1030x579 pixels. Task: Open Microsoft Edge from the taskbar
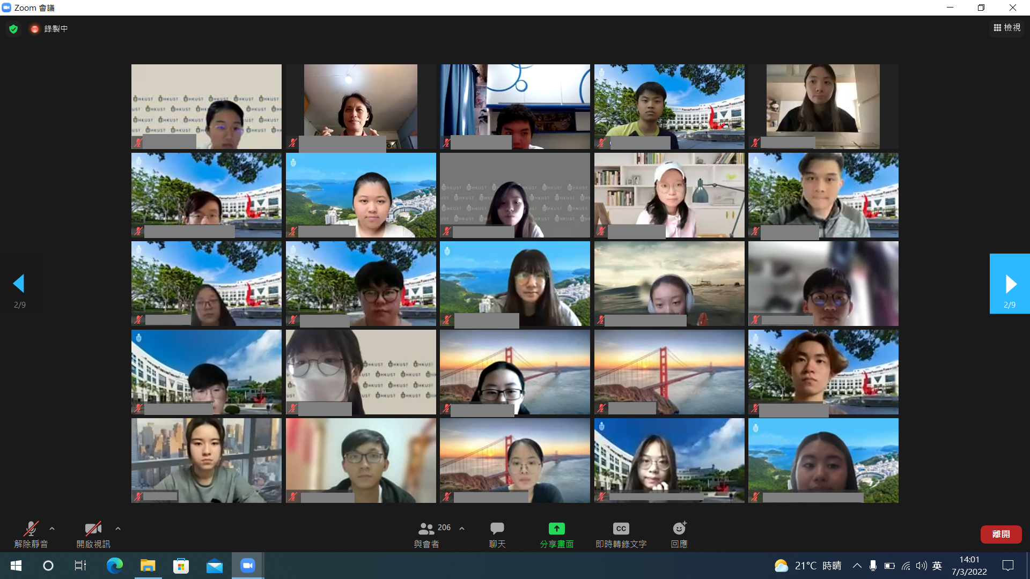114,566
